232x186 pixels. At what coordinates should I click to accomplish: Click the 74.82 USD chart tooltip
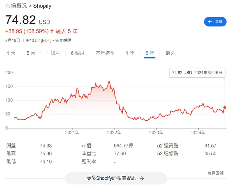(197, 73)
